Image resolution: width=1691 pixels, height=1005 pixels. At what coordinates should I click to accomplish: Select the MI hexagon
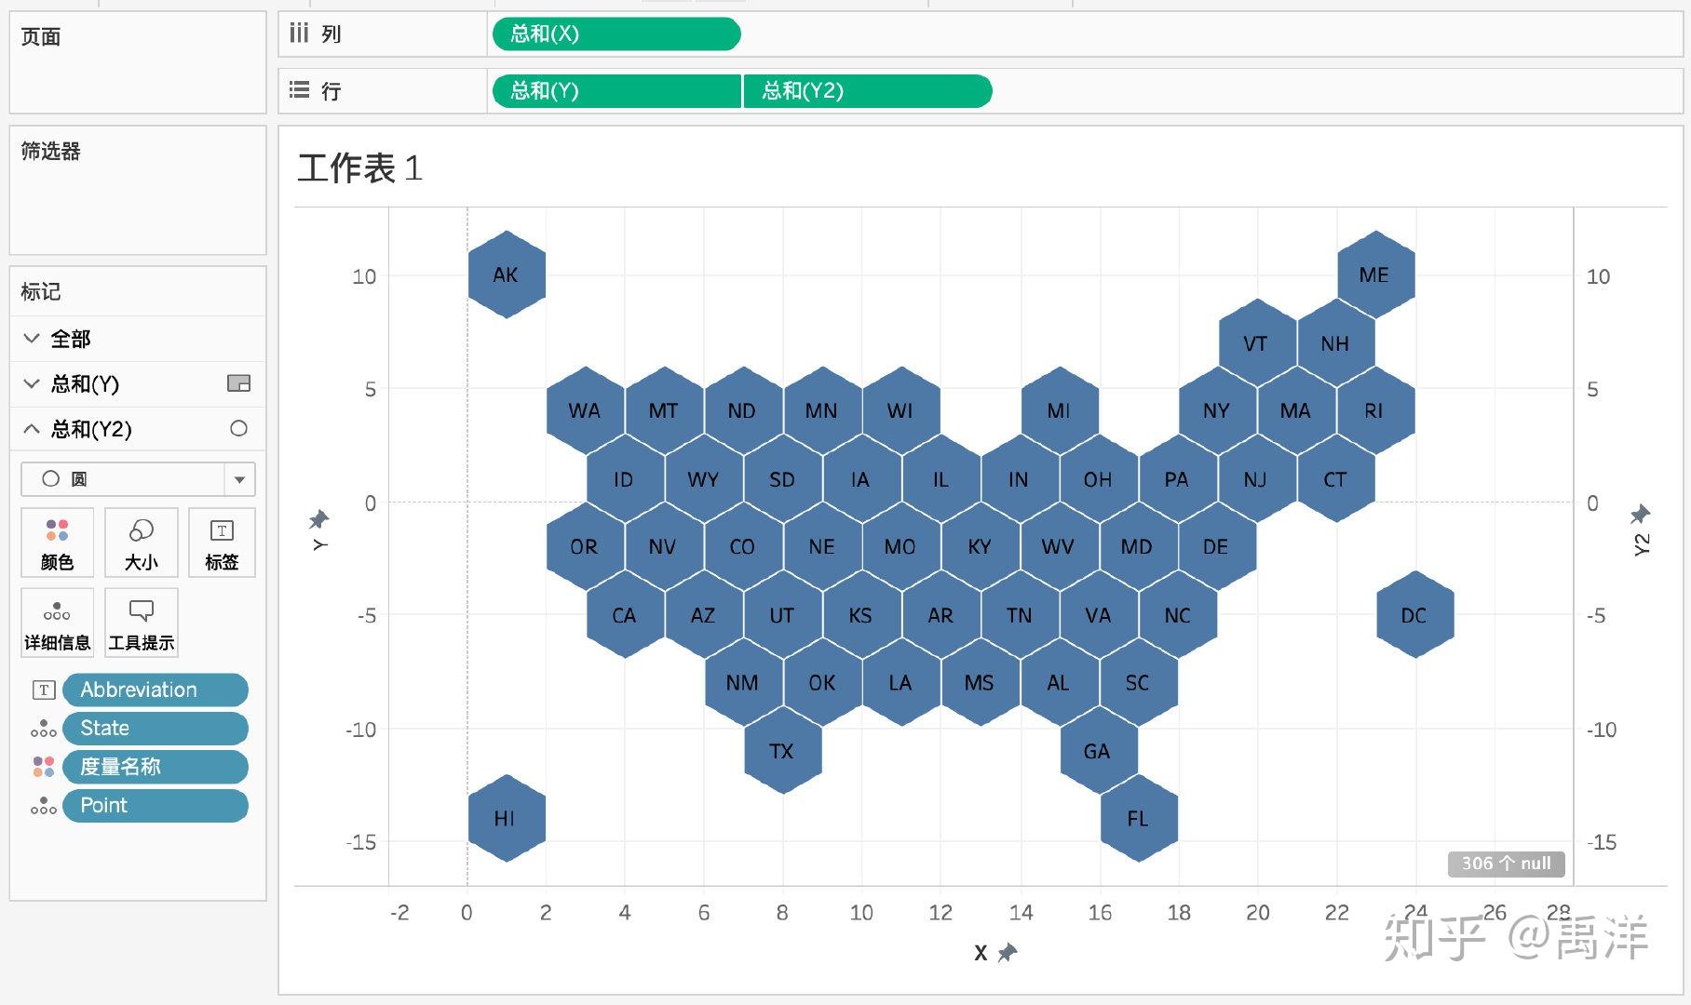point(1059,410)
